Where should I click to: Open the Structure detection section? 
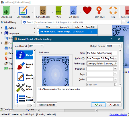tap(24, 98)
